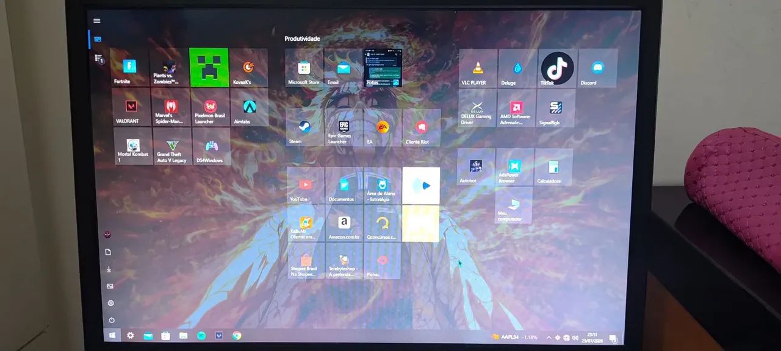Viewport: 781px width, 351px height.
Task: Click the YouTube tile
Action: 306,185
